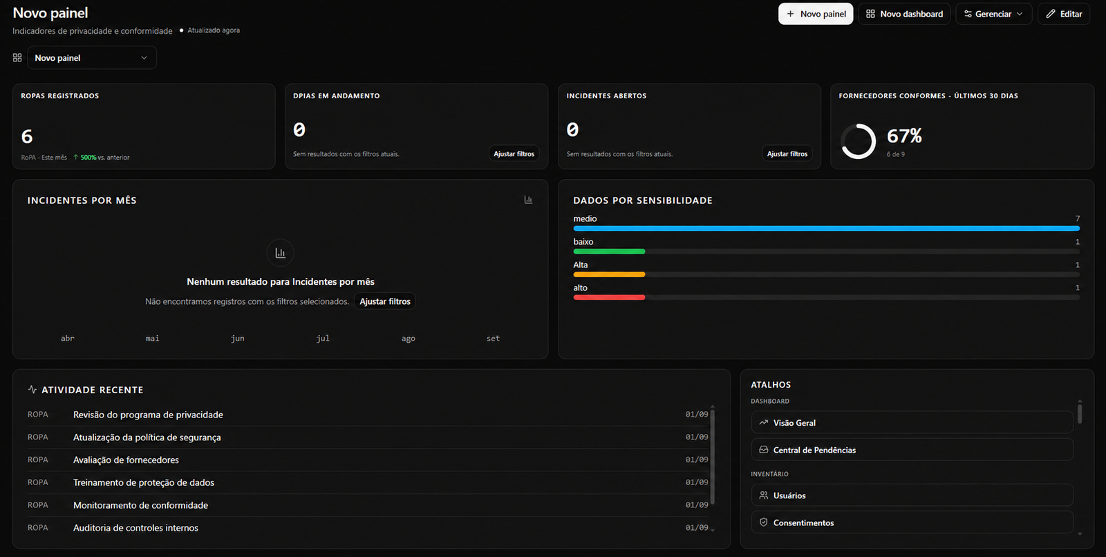Viewport: 1106px width, 557px height.
Task: Click Editar button
Action: (1063, 14)
